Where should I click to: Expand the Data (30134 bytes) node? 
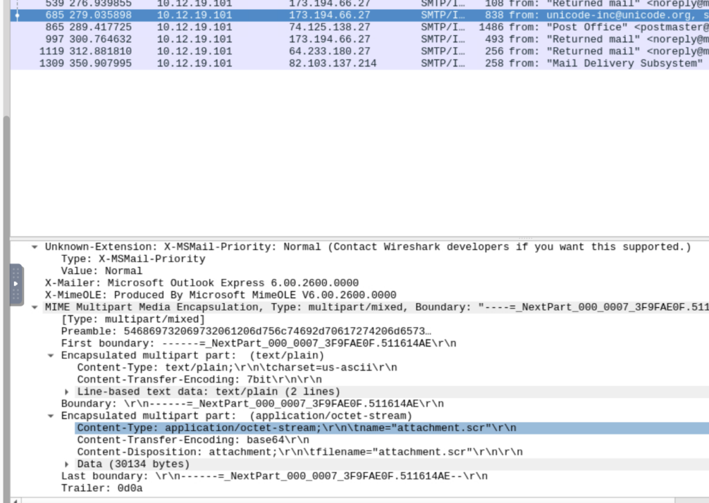[x=66, y=464]
